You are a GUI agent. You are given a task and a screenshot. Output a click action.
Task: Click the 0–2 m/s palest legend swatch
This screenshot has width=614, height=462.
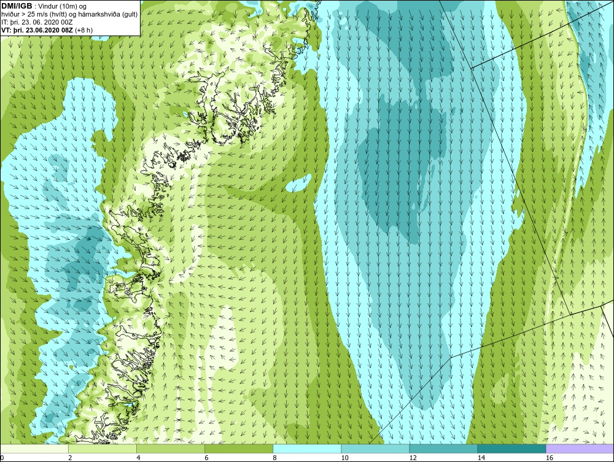(34, 449)
